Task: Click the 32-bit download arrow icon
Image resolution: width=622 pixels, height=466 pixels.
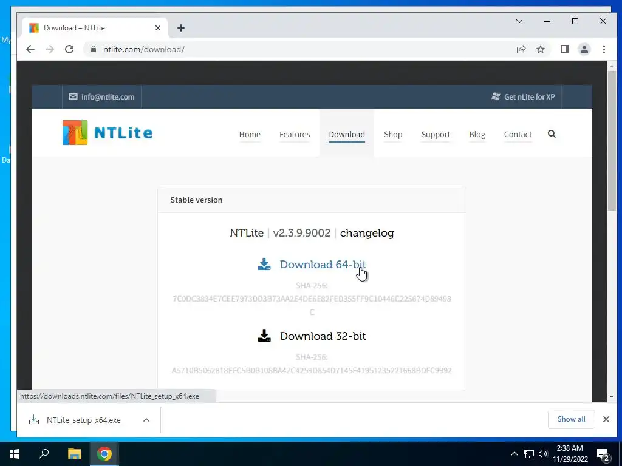Action: tap(264, 336)
